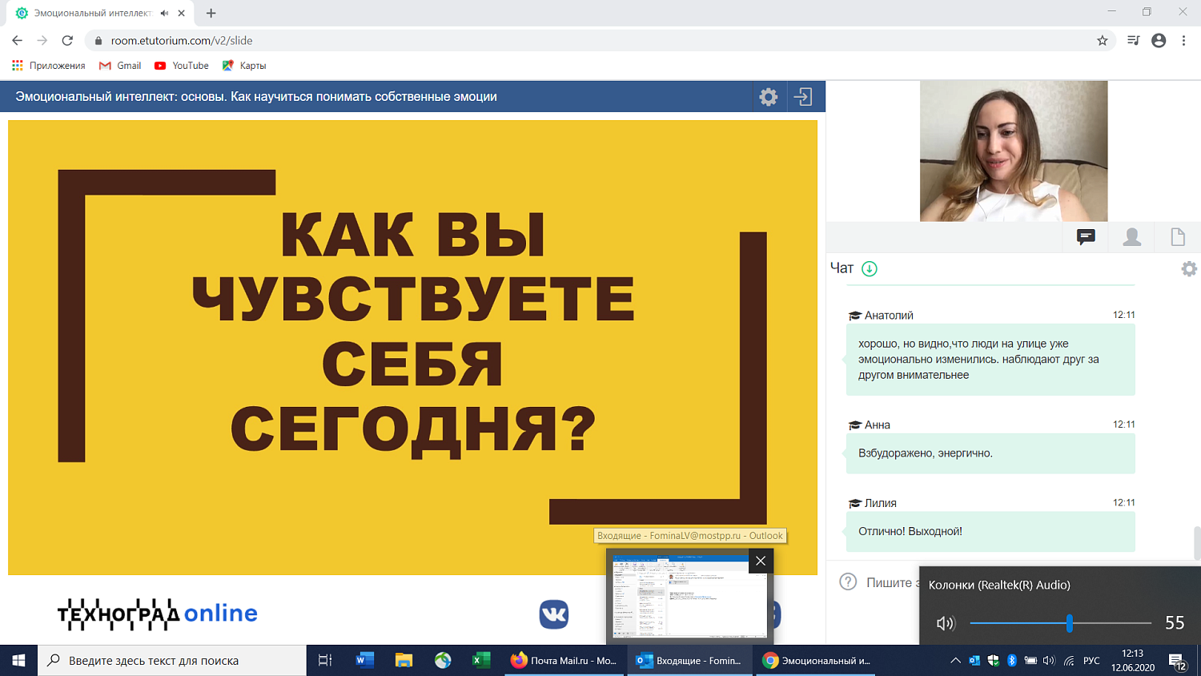The image size is (1201, 676).
Task: Open the clock showing 12:13
Action: pyautogui.click(x=1133, y=660)
